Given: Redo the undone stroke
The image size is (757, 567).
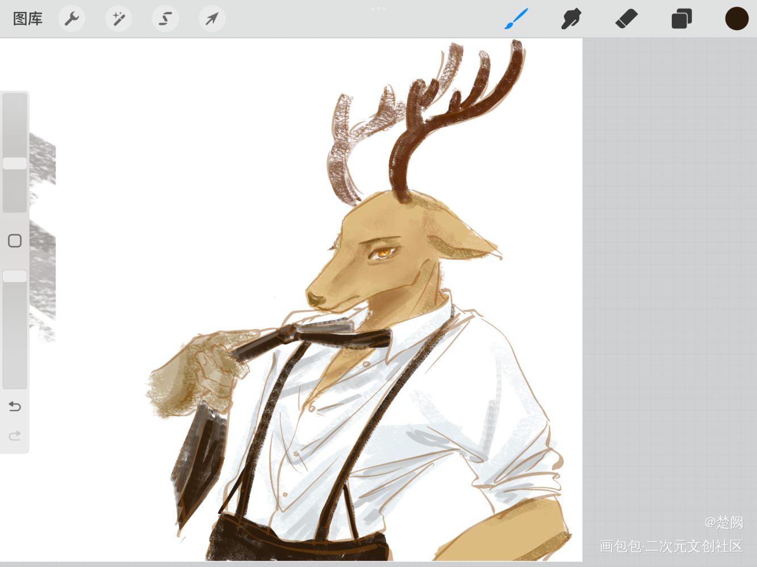Looking at the screenshot, I should point(15,436).
